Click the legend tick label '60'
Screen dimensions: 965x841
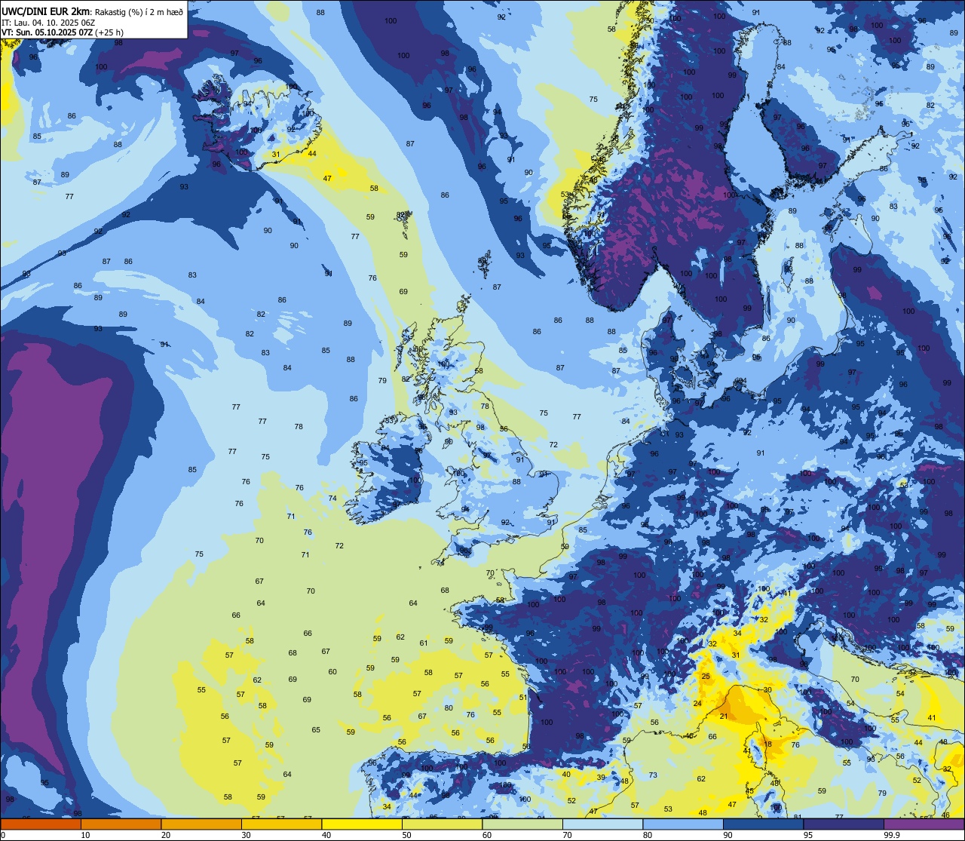tap(487, 835)
